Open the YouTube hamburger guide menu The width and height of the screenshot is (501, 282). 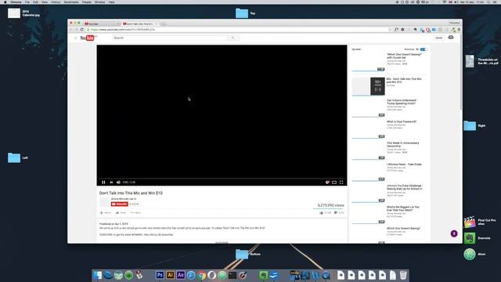click(75, 38)
